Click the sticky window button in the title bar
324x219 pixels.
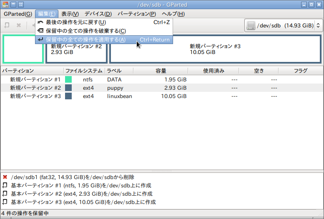[21, 5]
